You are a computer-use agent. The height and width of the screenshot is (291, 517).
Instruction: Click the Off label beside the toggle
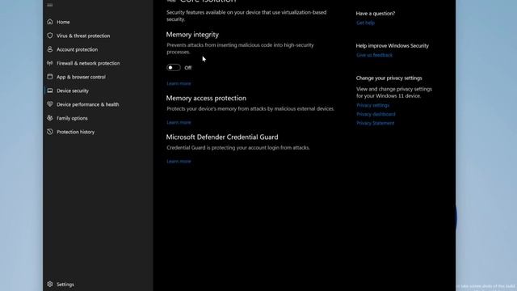tap(188, 68)
